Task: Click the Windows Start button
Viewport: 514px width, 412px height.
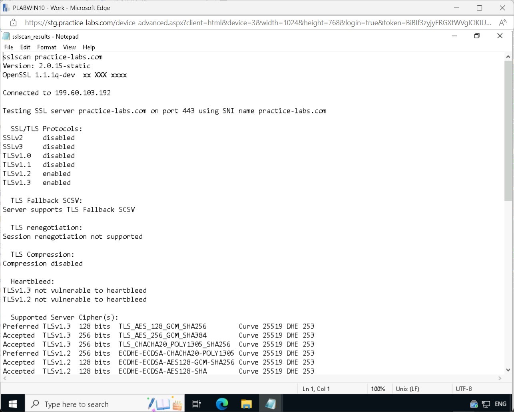Action: (12, 404)
